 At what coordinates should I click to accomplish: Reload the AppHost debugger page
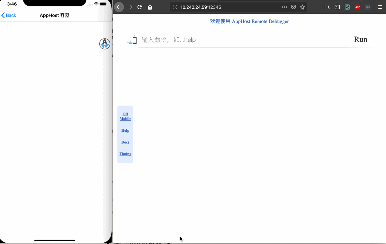point(140,7)
